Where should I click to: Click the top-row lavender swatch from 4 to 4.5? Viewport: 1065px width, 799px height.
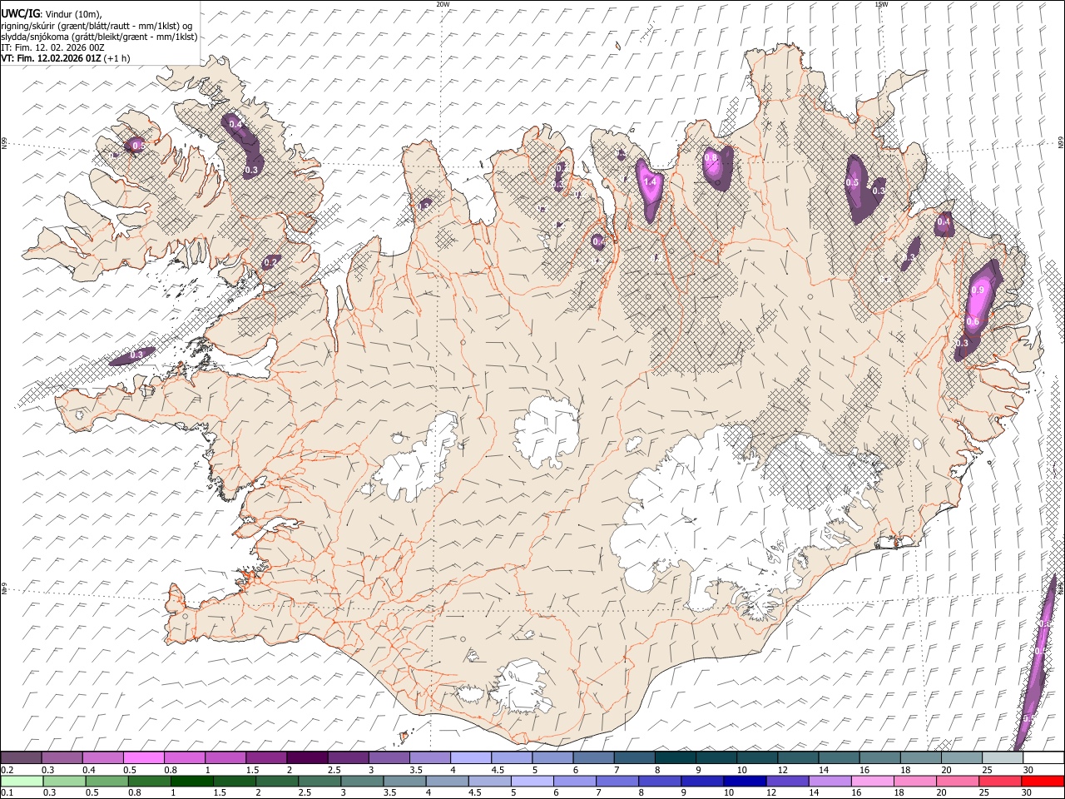tap(471, 758)
